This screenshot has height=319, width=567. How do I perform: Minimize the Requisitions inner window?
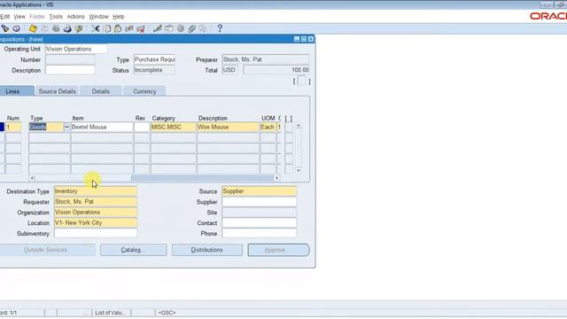(x=297, y=39)
